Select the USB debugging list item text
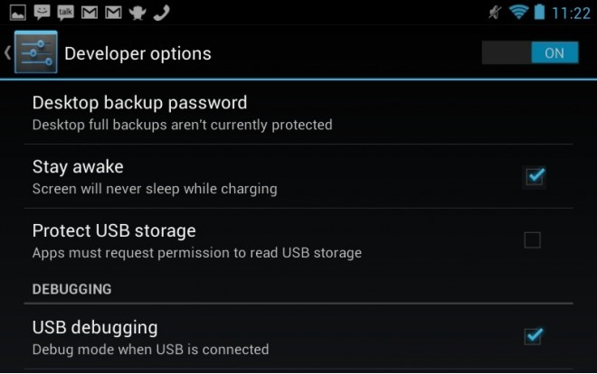This screenshot has width=597, height=374. (95, 328)
